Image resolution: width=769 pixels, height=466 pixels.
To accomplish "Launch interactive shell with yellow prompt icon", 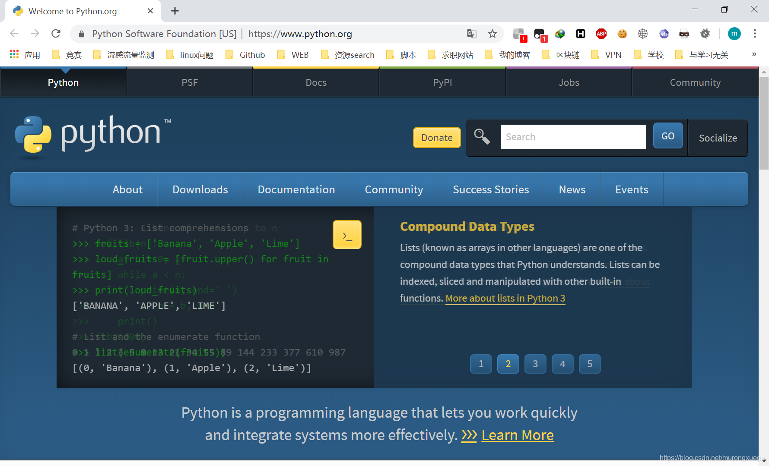I will pos(347,235).
